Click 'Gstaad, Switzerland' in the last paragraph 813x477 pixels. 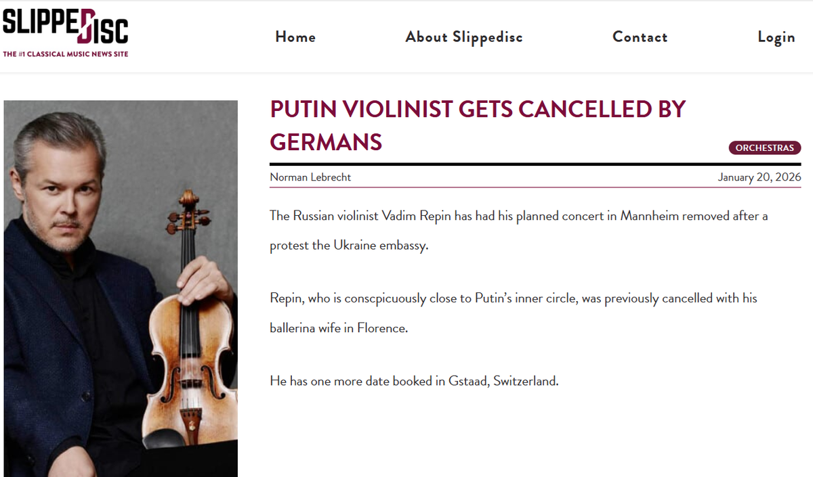[x=503, y=381]
